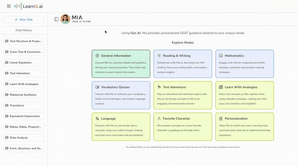The height and width of the screenshot is (166, 298).
Task: Click the head icon on Personalization card
Action: tap(221, 119)
